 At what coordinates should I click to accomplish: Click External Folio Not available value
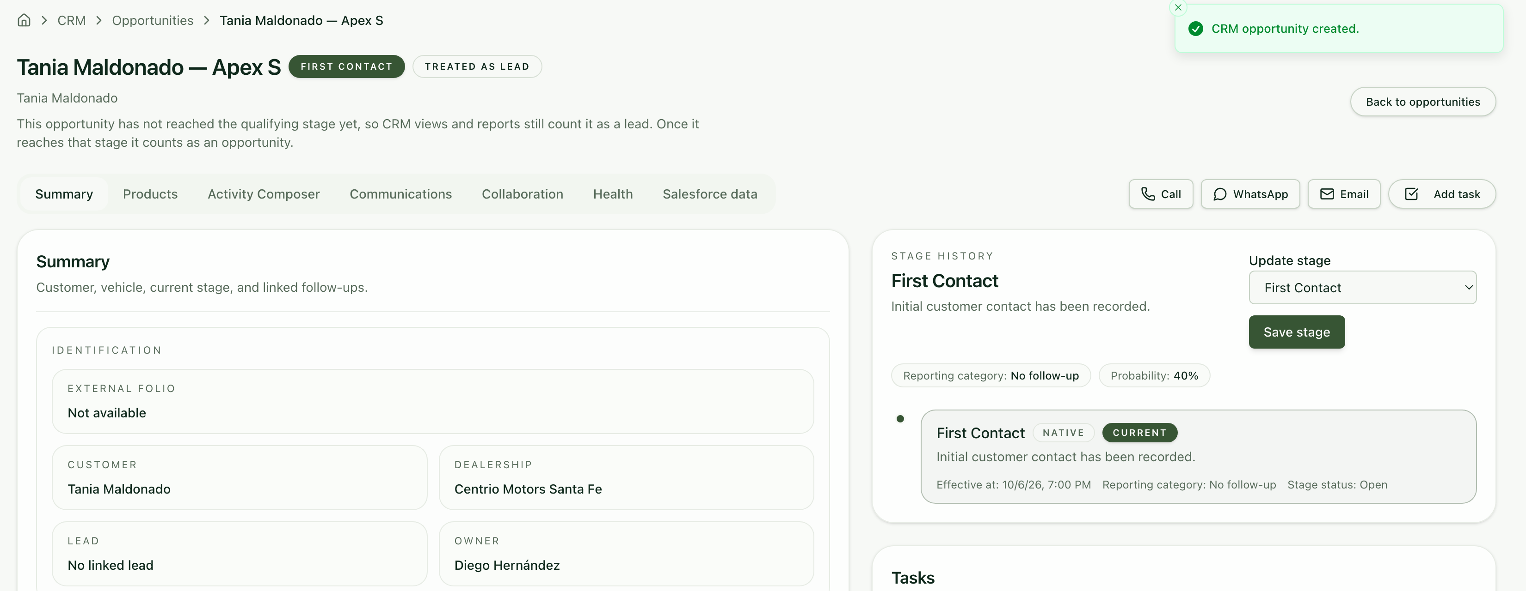107,413
